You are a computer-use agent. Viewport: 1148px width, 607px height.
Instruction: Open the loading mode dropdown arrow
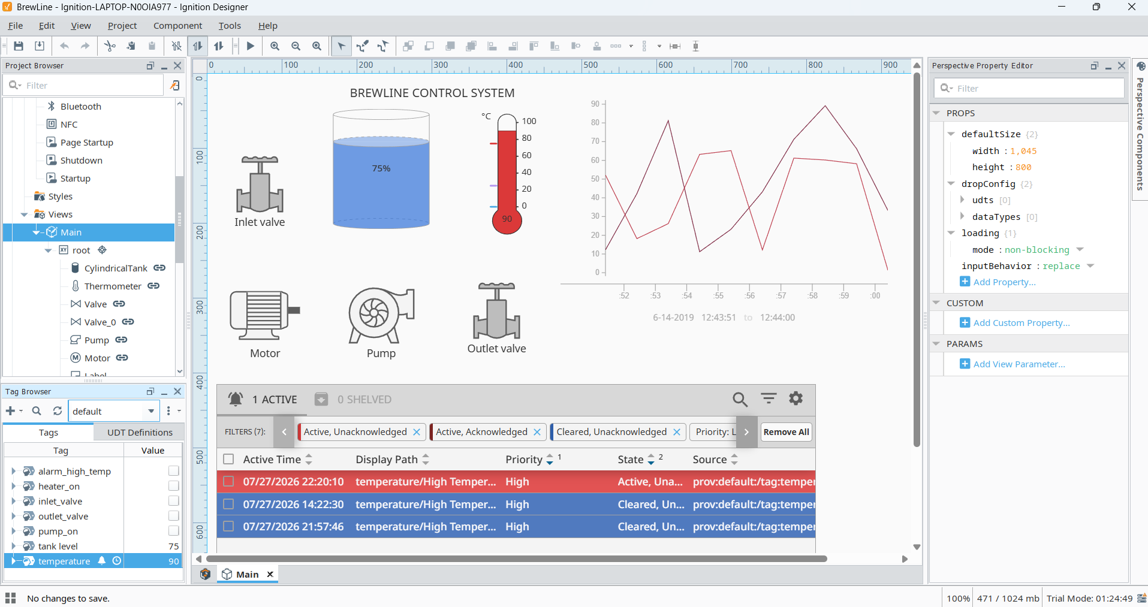pyautogui.click(x=1080, y=249)
